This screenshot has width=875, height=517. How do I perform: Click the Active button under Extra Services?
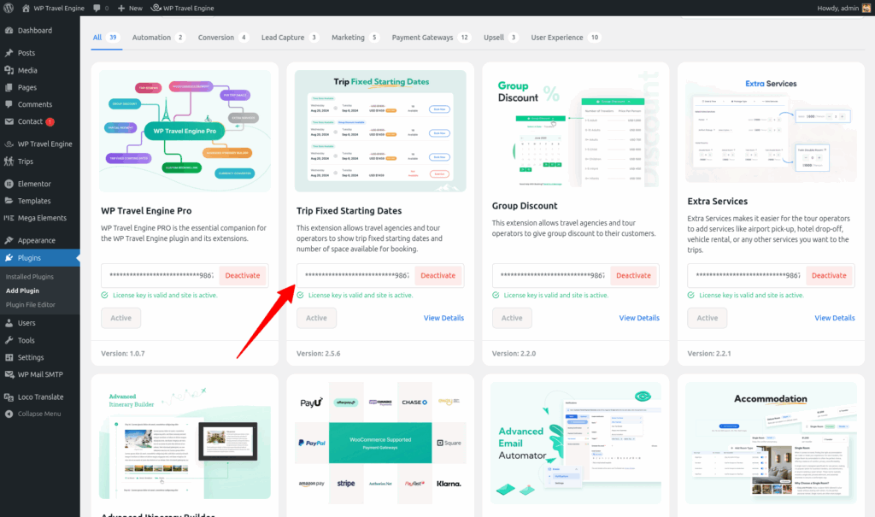tap(707, 318)
